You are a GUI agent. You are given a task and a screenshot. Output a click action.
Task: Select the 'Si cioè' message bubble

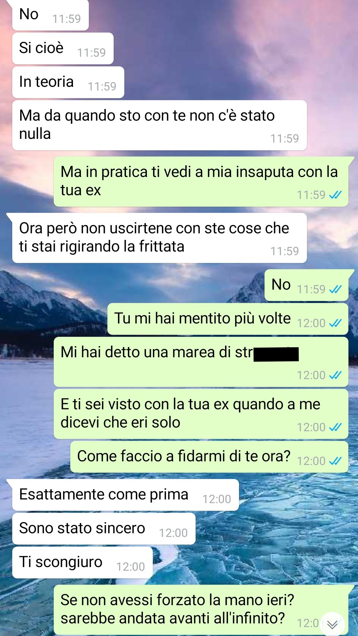click(63, 48)
